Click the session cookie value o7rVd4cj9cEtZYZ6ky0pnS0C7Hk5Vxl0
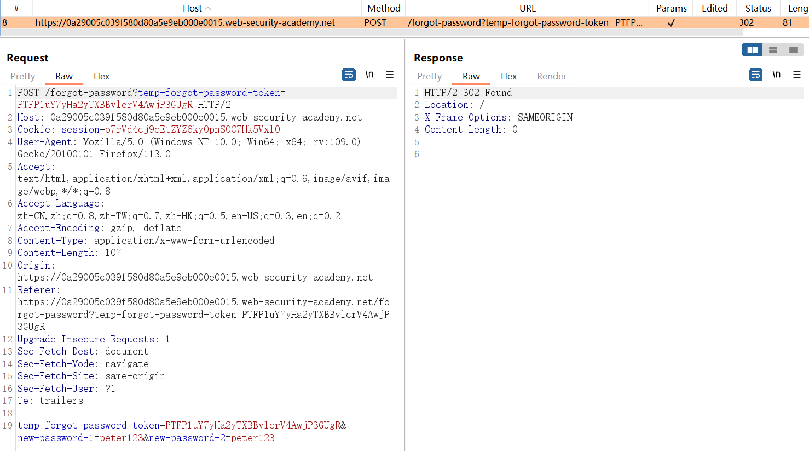 coord(193,129)
